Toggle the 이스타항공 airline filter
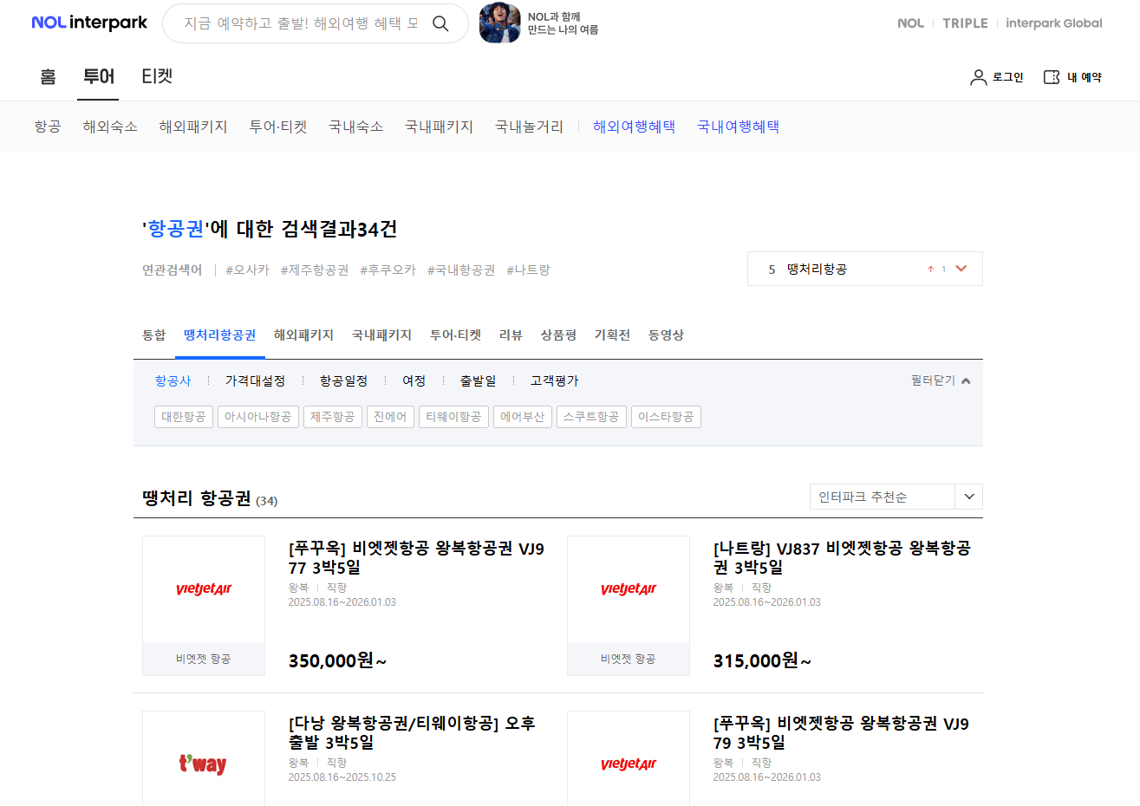Image resolution: width=1140 pixels, height=806 pixels. tap(666, 417)
